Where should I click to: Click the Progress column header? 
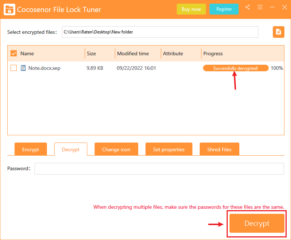pyautogui.click(x=213, y=53)
